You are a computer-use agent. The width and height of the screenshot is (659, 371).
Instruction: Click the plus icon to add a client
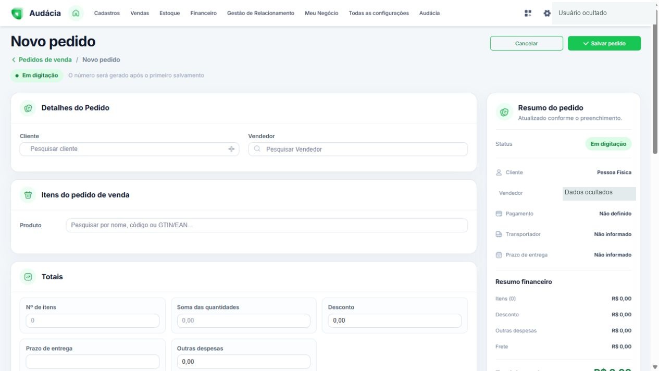coord(231,149)
